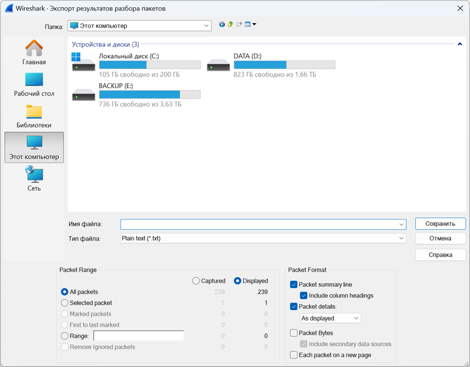The width and height of the screenshot is (470, 367).
Task: Click the 823 ГБ свободно из 1,66 ТБ text
Action: click(x=275, y=74)
